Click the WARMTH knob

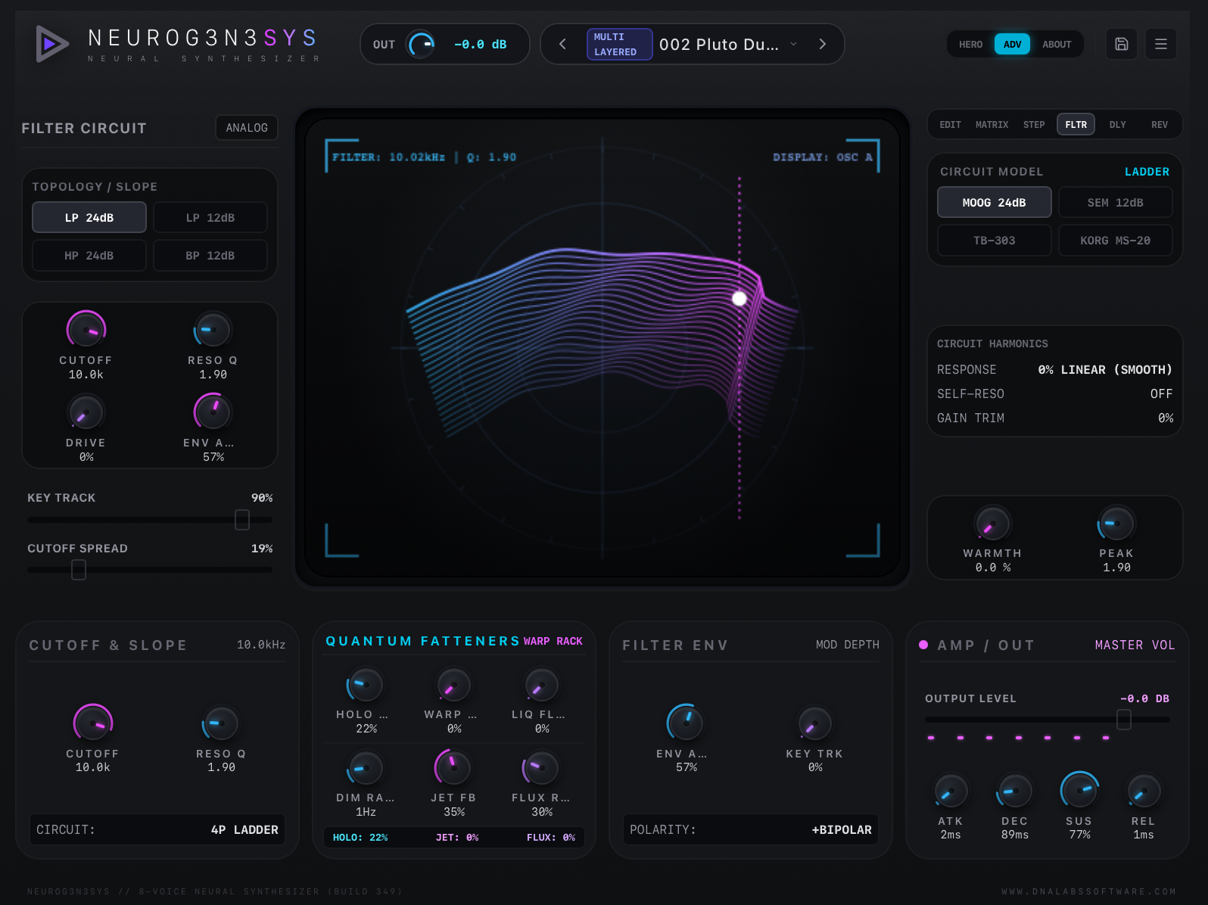(992, 523)
